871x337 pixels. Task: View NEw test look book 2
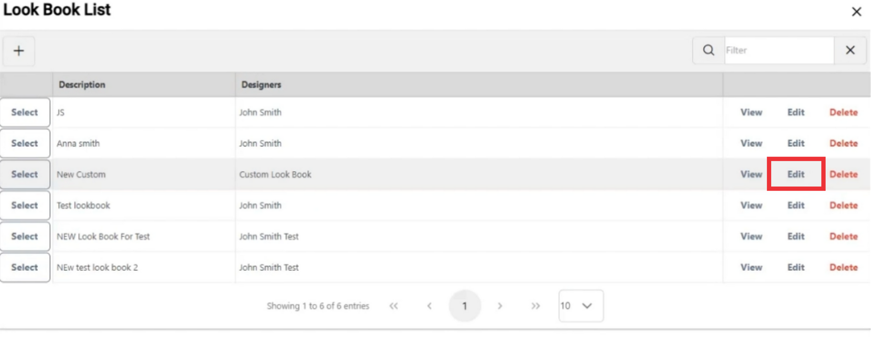[x=751, y=268]
